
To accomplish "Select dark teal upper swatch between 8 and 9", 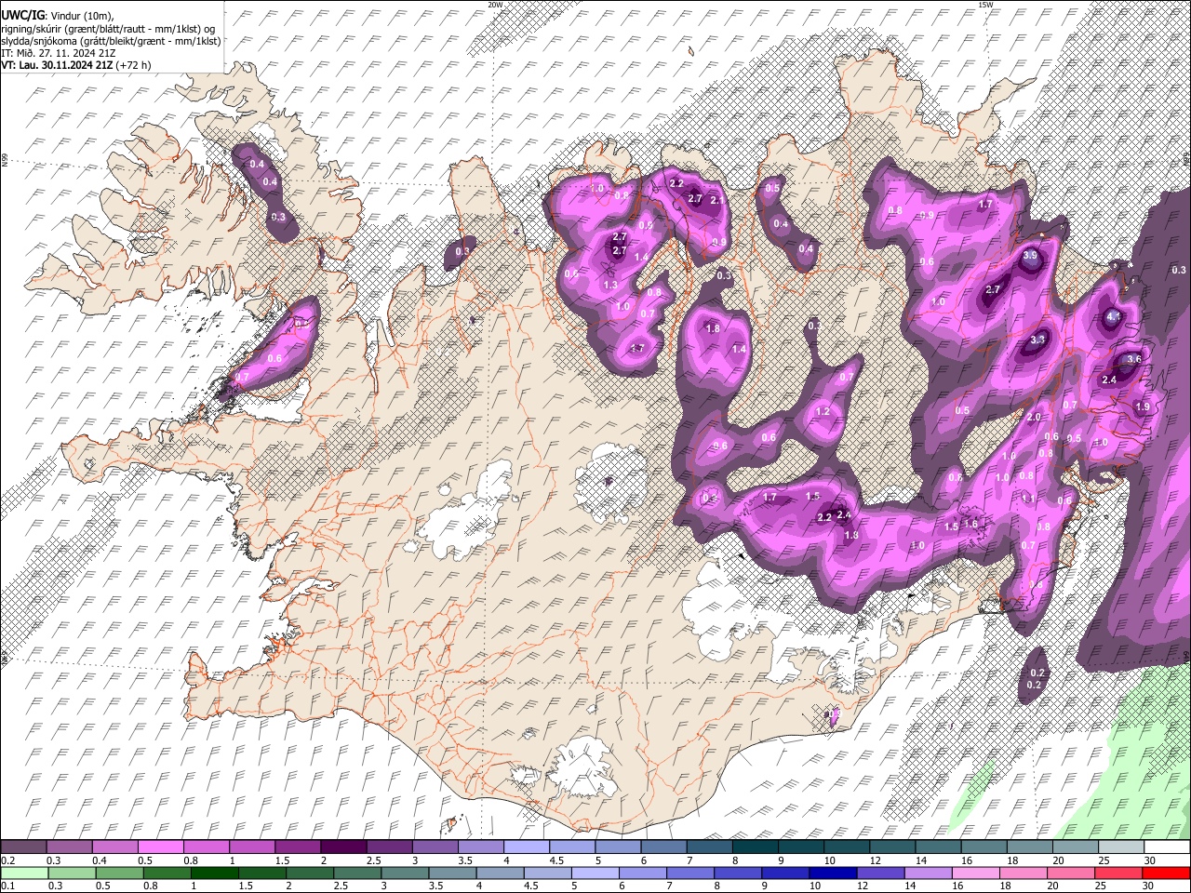I will pyautogui.click(x=755, y=847).
